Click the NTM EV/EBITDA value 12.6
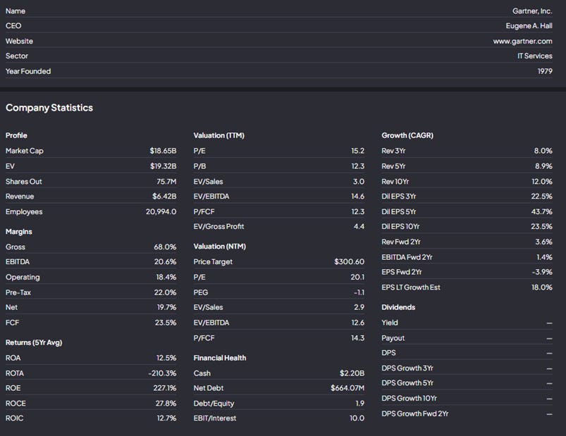Viewport: 566px width, 436px height. pyautogui.click(x=358, y=323)
